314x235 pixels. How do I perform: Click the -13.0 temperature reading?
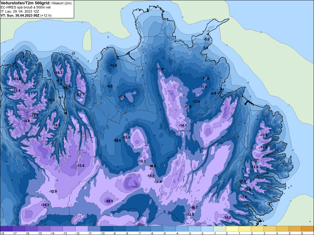tap(243, 197)
